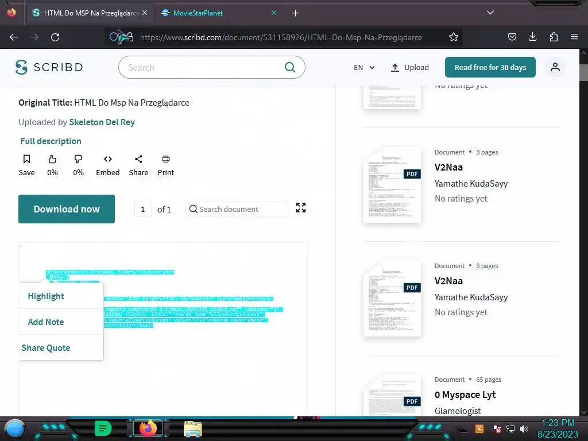
Task: Click Read free for 30 days
Action: [490, 67]
